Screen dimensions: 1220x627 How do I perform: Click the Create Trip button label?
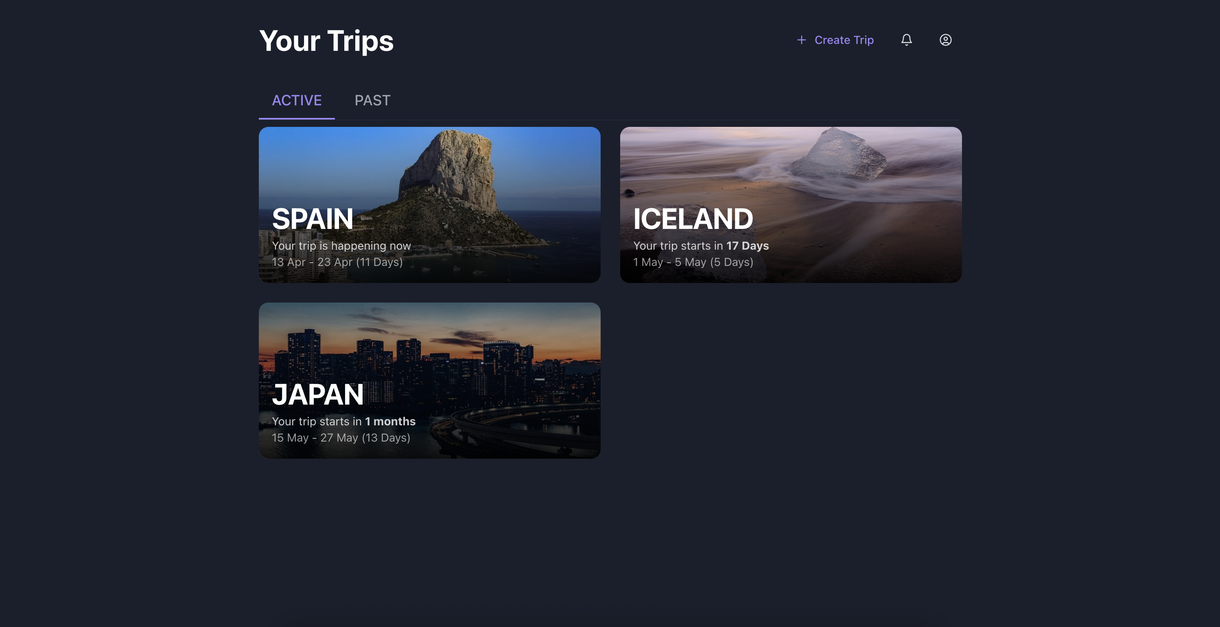[844, 40]
